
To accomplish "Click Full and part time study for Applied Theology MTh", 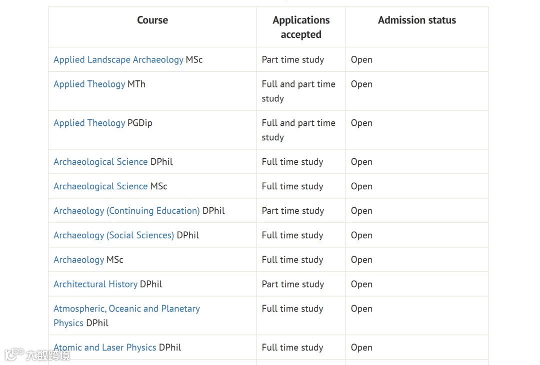I will tap(298, 91).
